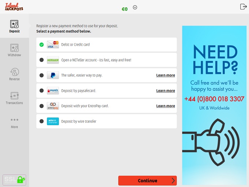Click the EntroPay logo icon
Image resolution: width=249 pixels, height=187 pixels.
coord(53,106)
